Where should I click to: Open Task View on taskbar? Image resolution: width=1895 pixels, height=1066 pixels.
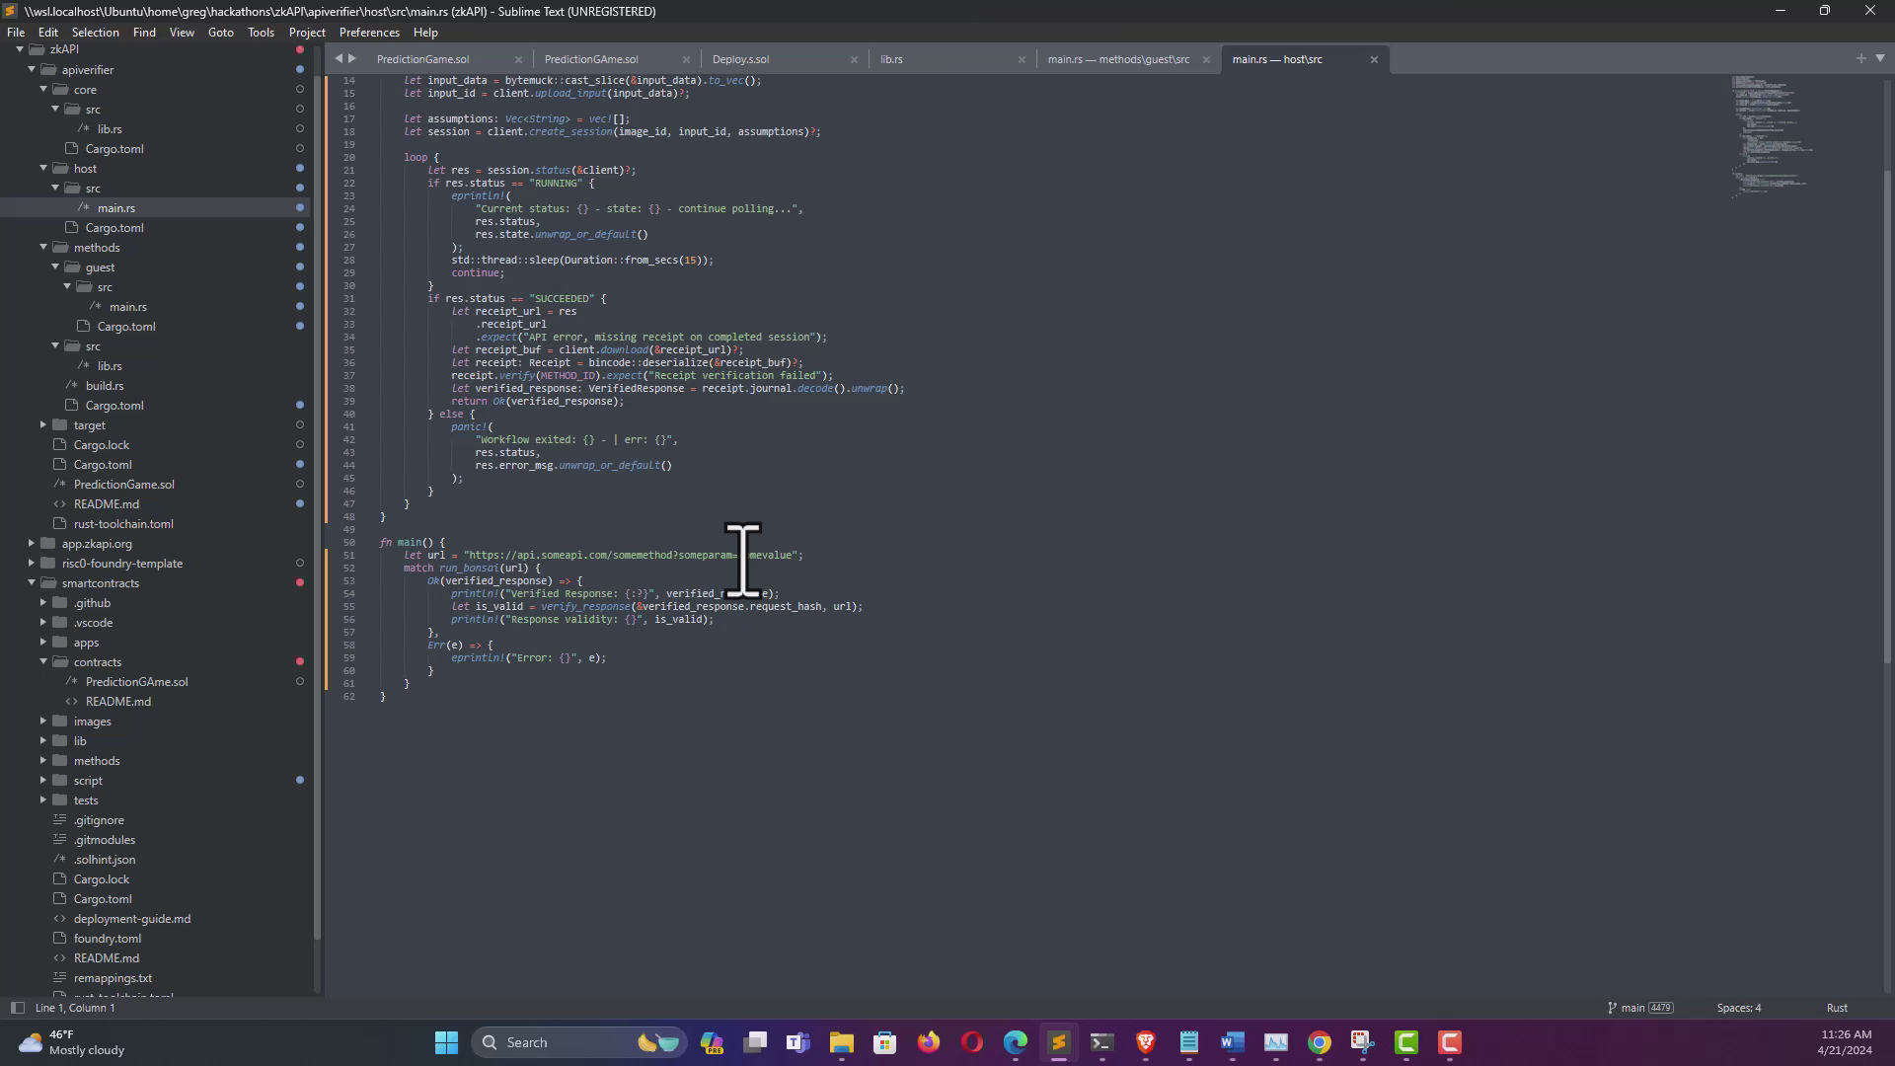tap(755, 1042)
